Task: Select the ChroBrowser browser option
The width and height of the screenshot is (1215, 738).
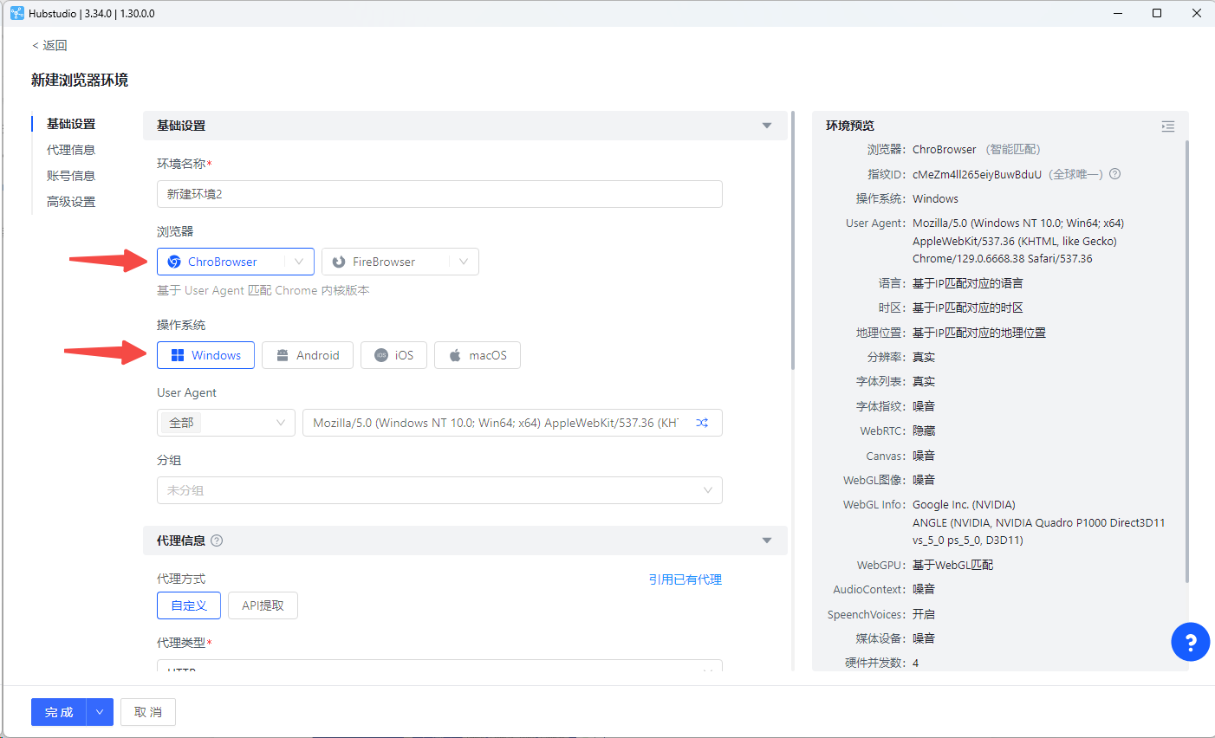Action: coord(236,262)
